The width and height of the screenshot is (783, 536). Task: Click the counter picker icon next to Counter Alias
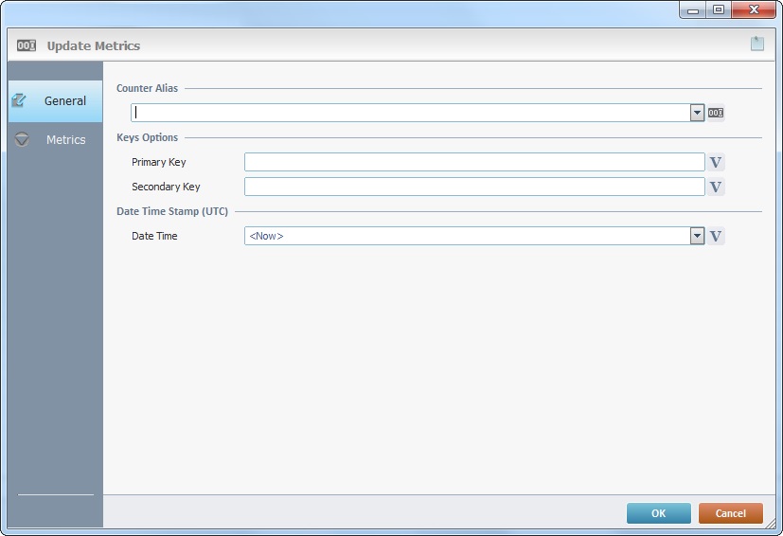[x=716, y=113]
